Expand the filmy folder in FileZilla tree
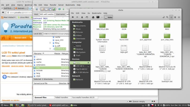Screen dimensions: 190x107 tap(50, 43)
